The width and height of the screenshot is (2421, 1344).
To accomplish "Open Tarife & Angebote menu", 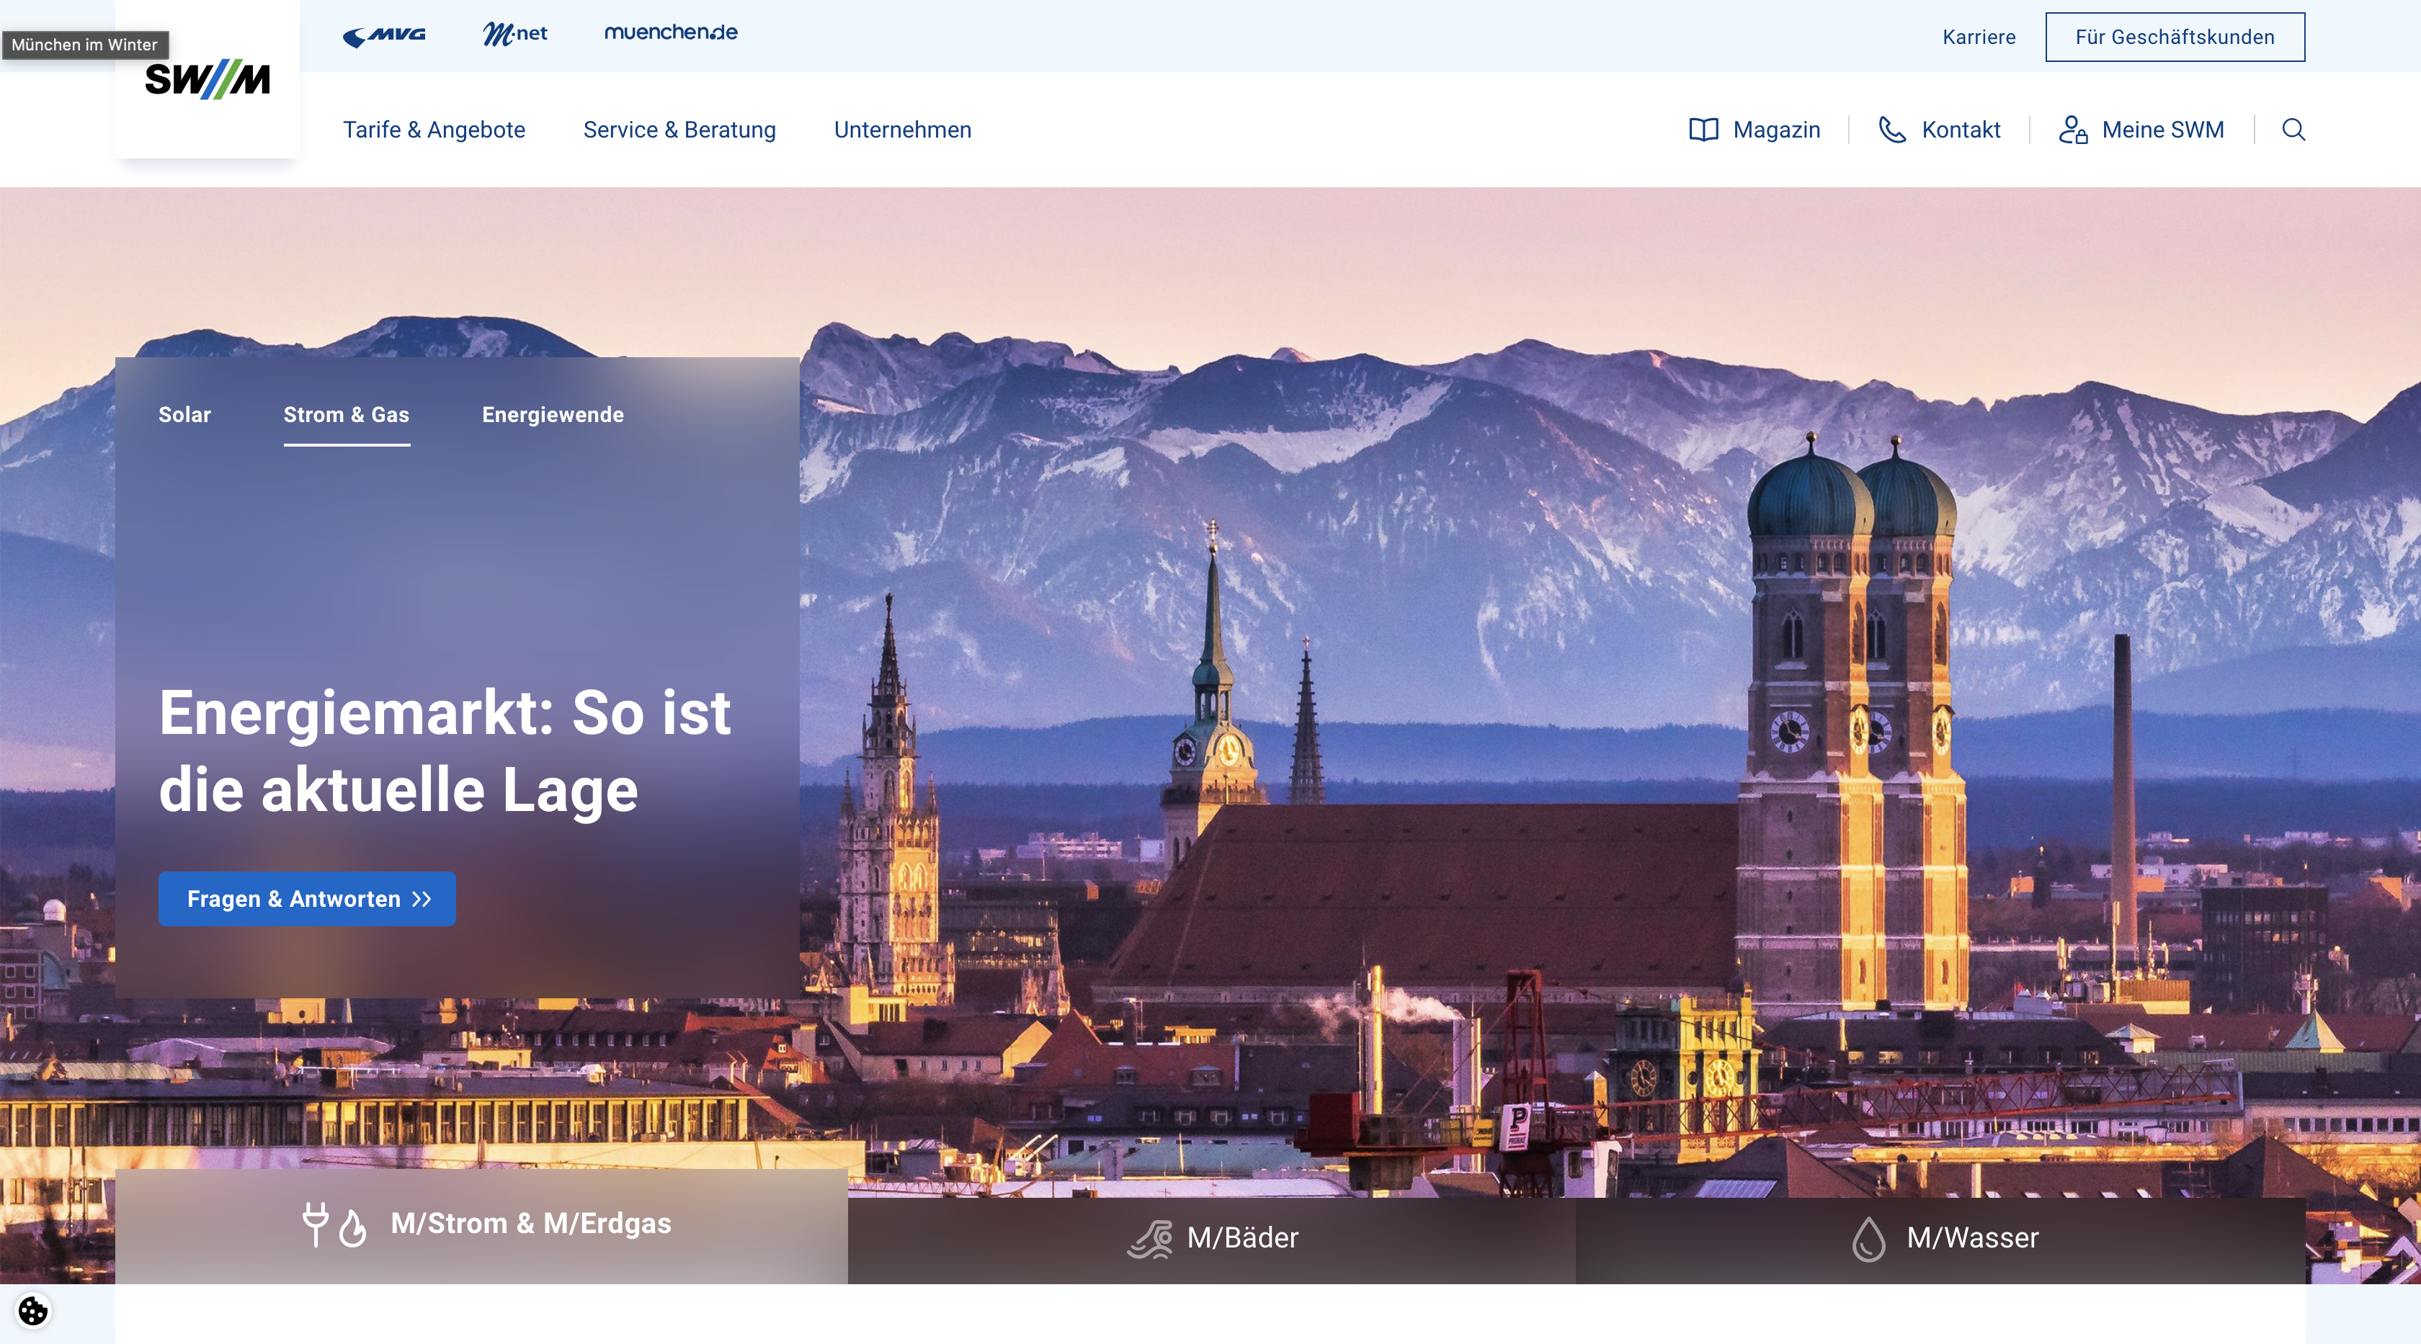I will click(433, 130).
